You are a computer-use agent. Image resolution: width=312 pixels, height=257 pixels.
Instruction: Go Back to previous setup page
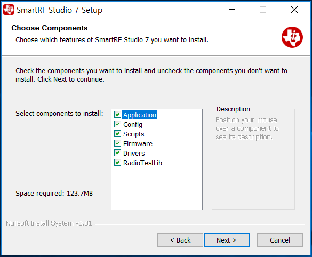pyautogui.click(x=180, y=240)
